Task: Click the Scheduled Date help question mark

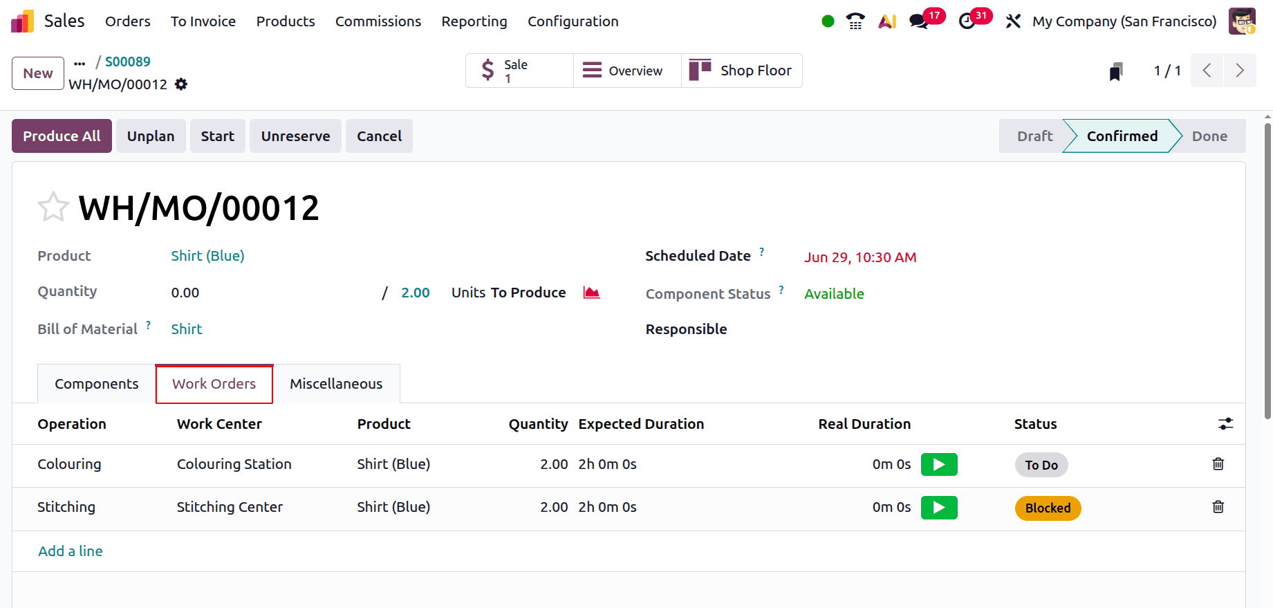Action: [761, 252]
